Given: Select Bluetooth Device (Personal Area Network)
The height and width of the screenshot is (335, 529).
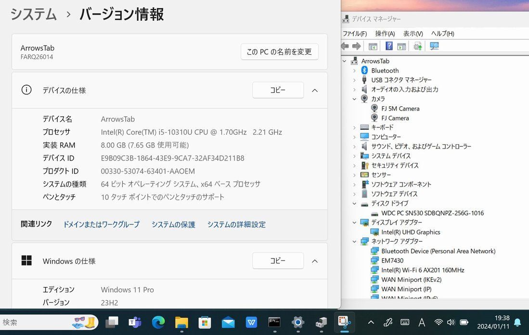Looking at the screenshot, I should [438, 251].
